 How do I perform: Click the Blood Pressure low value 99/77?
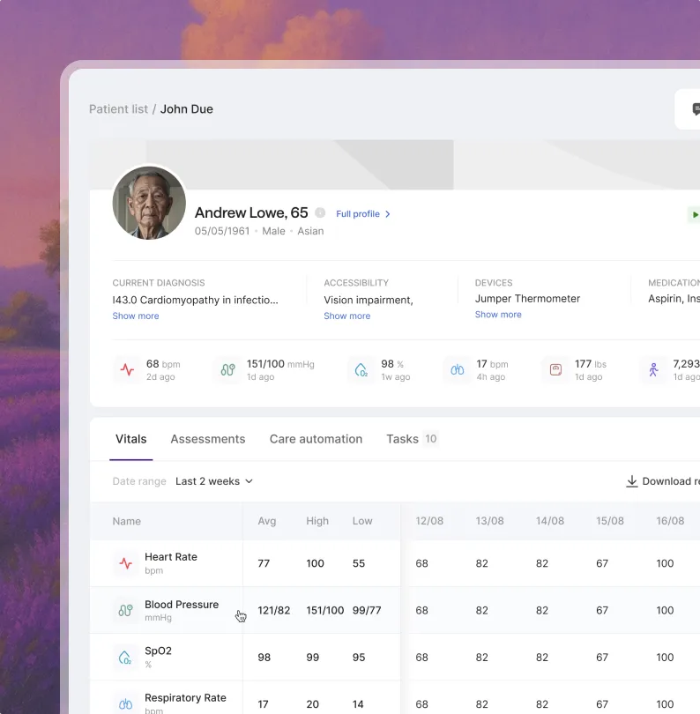[367, 610]
